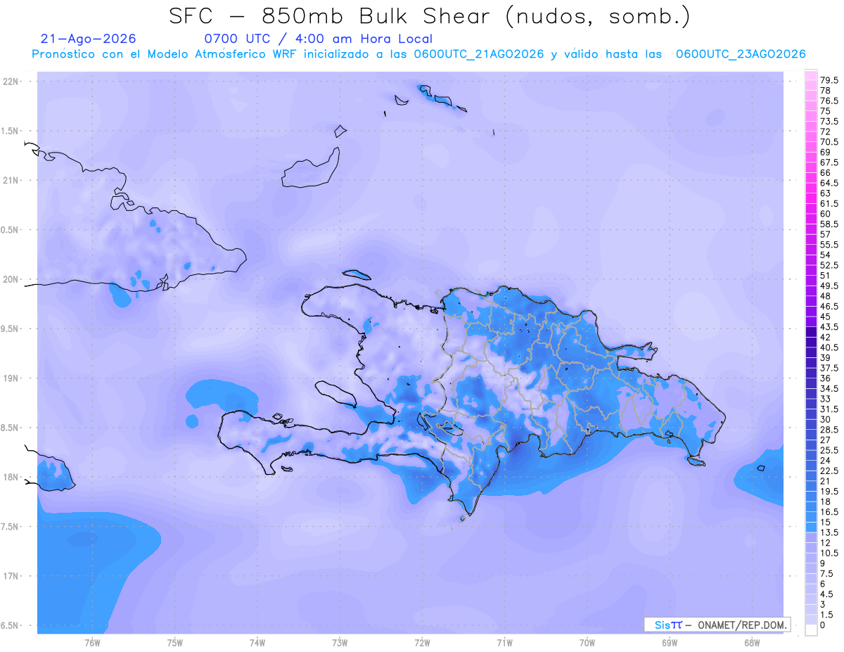Click the "79.5" color scale value
Viewport: 844px width, 652px height.
(x=829, y=81)
